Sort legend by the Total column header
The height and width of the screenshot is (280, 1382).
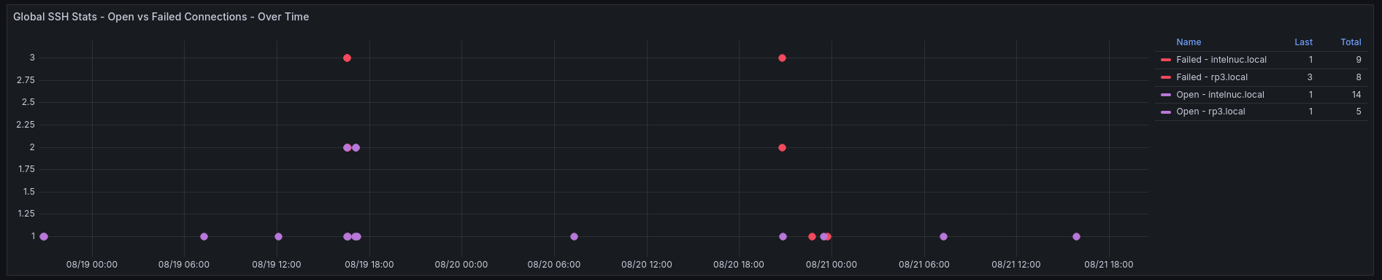click(1351, 42)
